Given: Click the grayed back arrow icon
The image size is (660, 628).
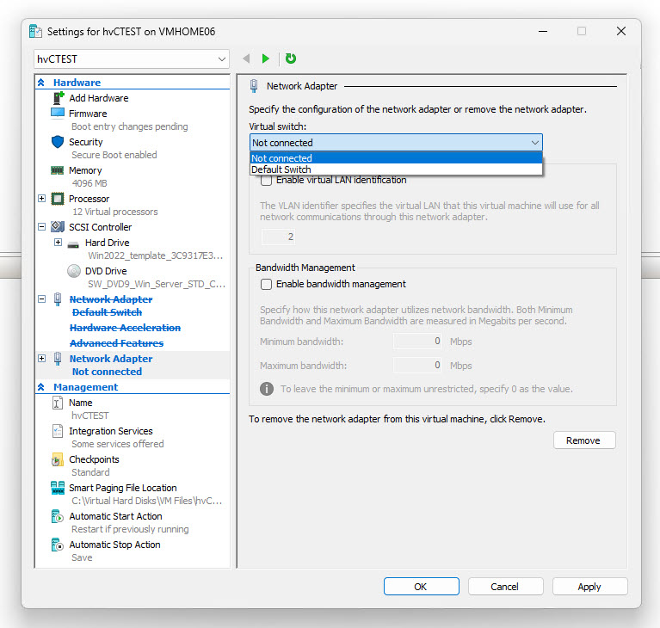Looking at the screenshot, I should (247, 58).
